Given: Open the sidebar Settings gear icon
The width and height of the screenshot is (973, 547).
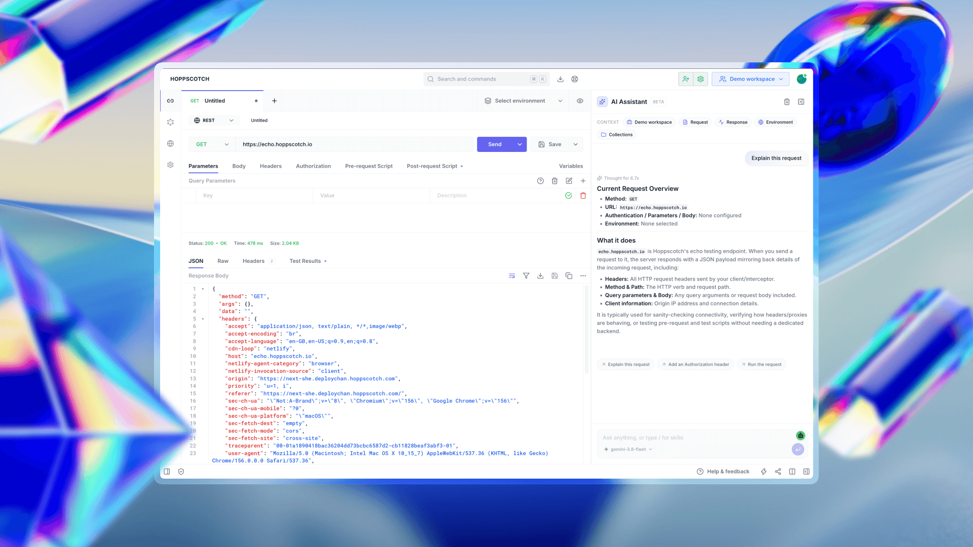Looking at the screenshot, I should [x=170, y=165].
